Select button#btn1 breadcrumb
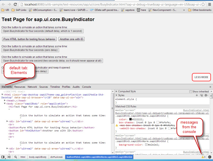This screenshot has height=161, width=213. click(99, 157)
